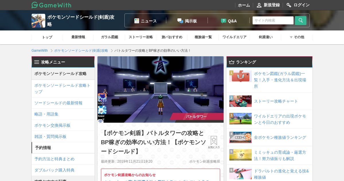Click the ニュース news icon
The height and width of the screenshot is (181, 344).
pos(137,21)
